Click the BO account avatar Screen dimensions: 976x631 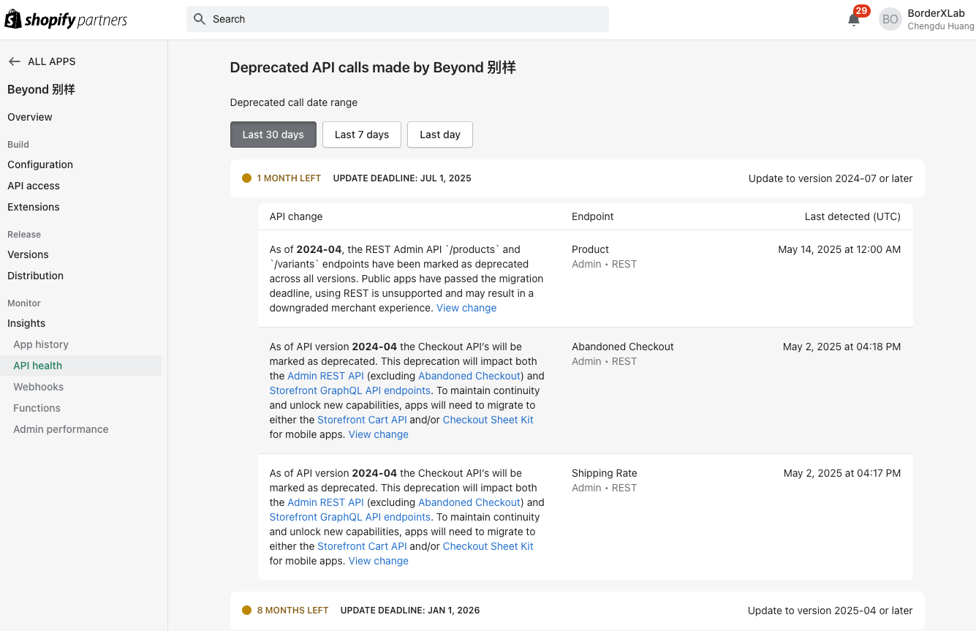(x=890, y=20)
